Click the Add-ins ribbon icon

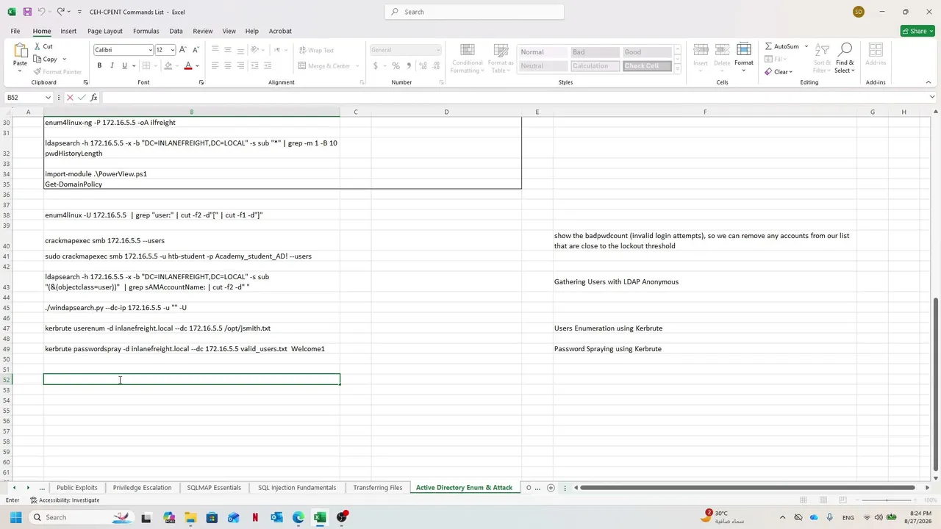(876, 54)
